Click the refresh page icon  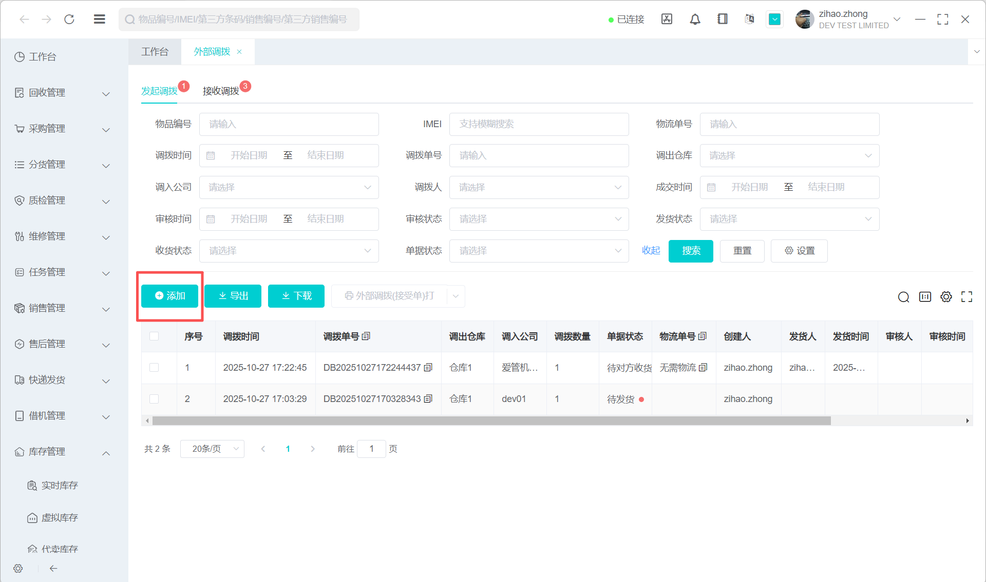click(69, 19)
